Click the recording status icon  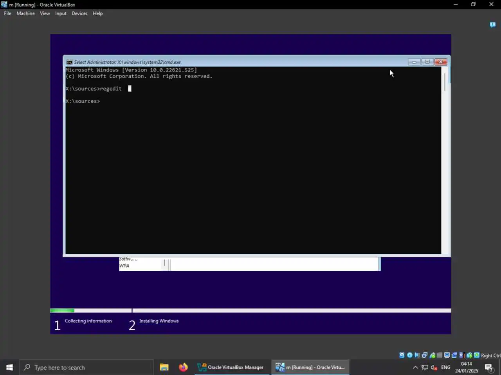pyautogui.click(x=454, y=355)
